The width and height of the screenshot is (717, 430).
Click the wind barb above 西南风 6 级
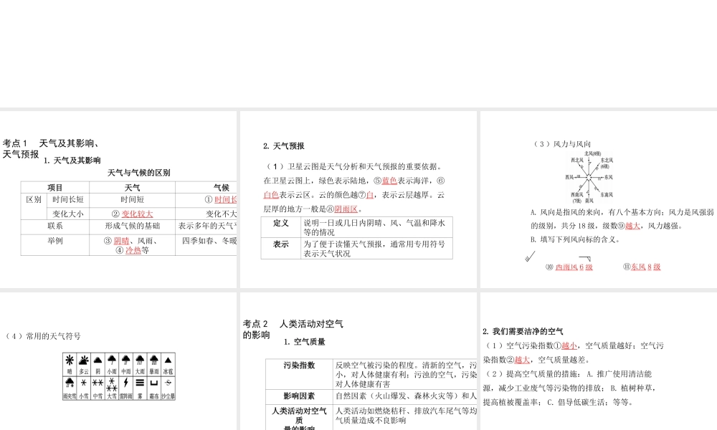click(x=530, y=257)
